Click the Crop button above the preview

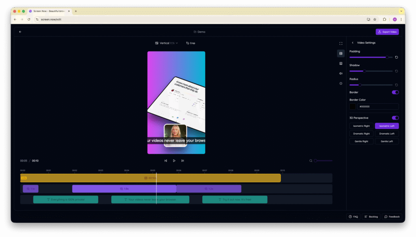click(191, 43)
